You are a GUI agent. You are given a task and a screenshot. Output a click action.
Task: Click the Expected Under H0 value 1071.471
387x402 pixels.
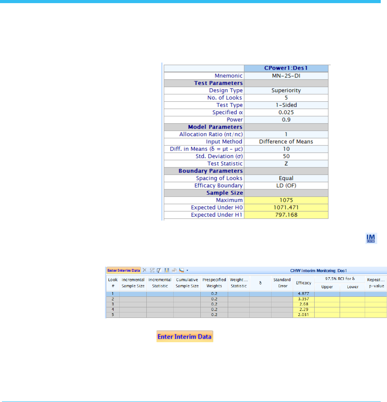coord(286,207)
